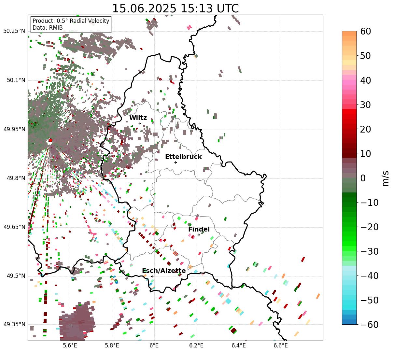393x352 pixels.
Task: Click the Ettelbruck city label
Action: [x=183, y=157]
